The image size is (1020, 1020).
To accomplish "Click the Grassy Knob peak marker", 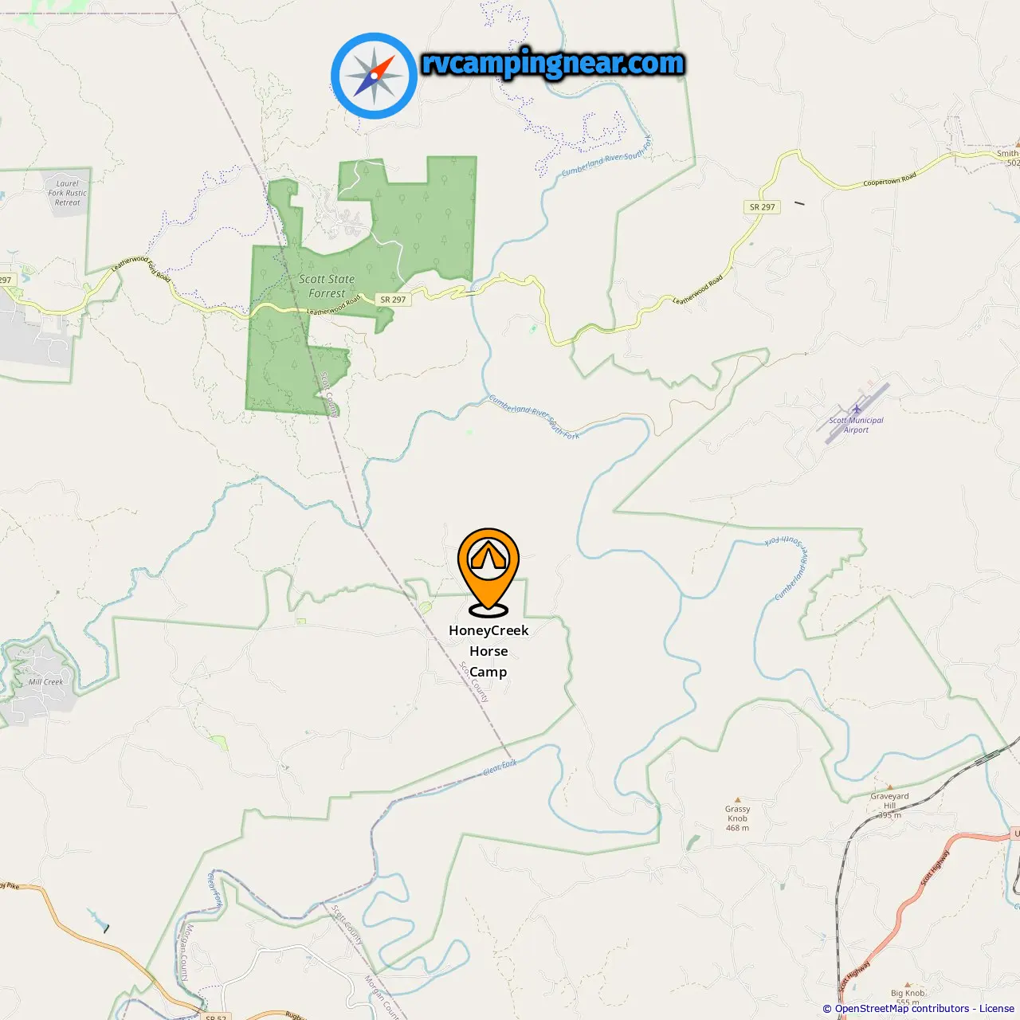I will coord(738,799).
